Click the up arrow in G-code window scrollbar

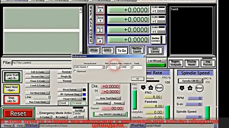point(81,9)
